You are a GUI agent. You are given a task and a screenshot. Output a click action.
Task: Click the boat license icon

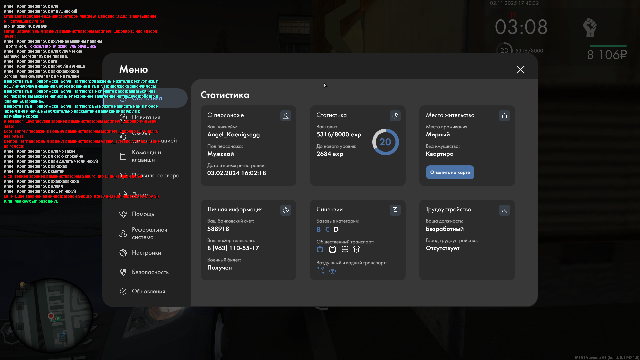point(332,270)
